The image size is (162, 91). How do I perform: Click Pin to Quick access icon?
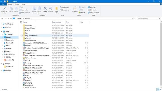(x=5, y=8)
